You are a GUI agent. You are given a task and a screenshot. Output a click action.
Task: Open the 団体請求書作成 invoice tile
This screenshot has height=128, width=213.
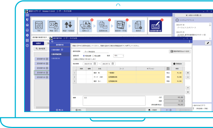click(156, 26)
